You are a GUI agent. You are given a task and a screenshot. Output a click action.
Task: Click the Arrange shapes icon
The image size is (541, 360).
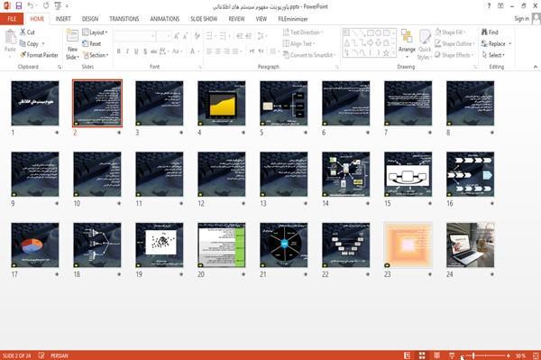pos(407,37)
